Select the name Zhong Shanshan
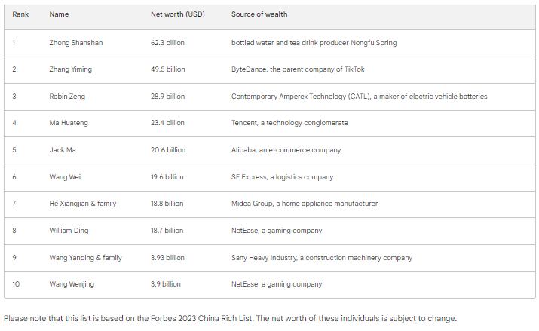This screenshot has height=331, width=539. pos(76,43)
